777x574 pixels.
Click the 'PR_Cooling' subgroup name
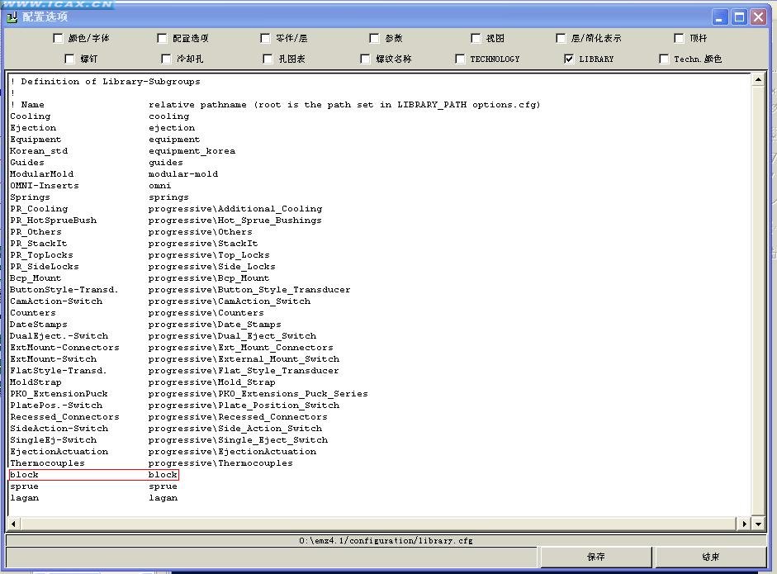pos(39,209)
